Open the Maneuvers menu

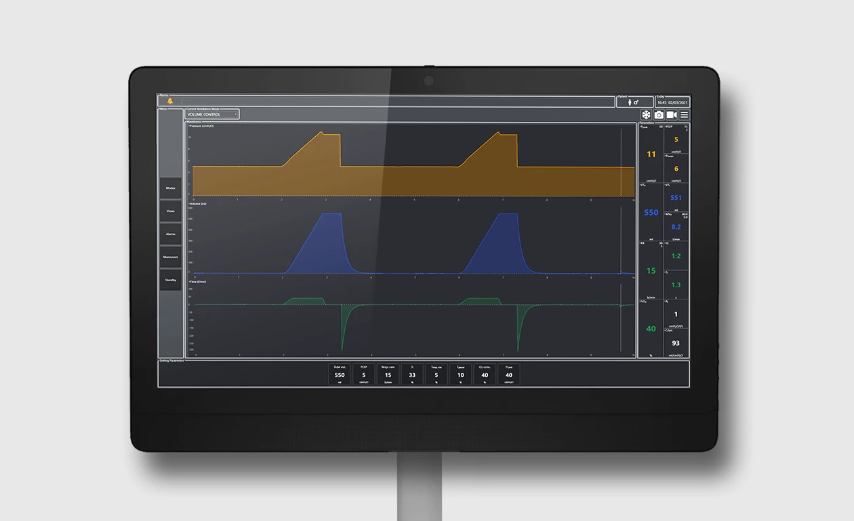click(x=171, y=257)
